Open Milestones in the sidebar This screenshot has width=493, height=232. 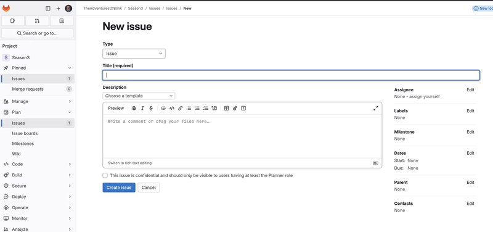coord(23,144)
